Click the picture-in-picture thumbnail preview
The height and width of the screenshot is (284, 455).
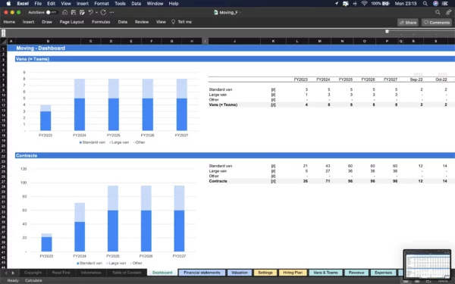(x=427, y=264)
